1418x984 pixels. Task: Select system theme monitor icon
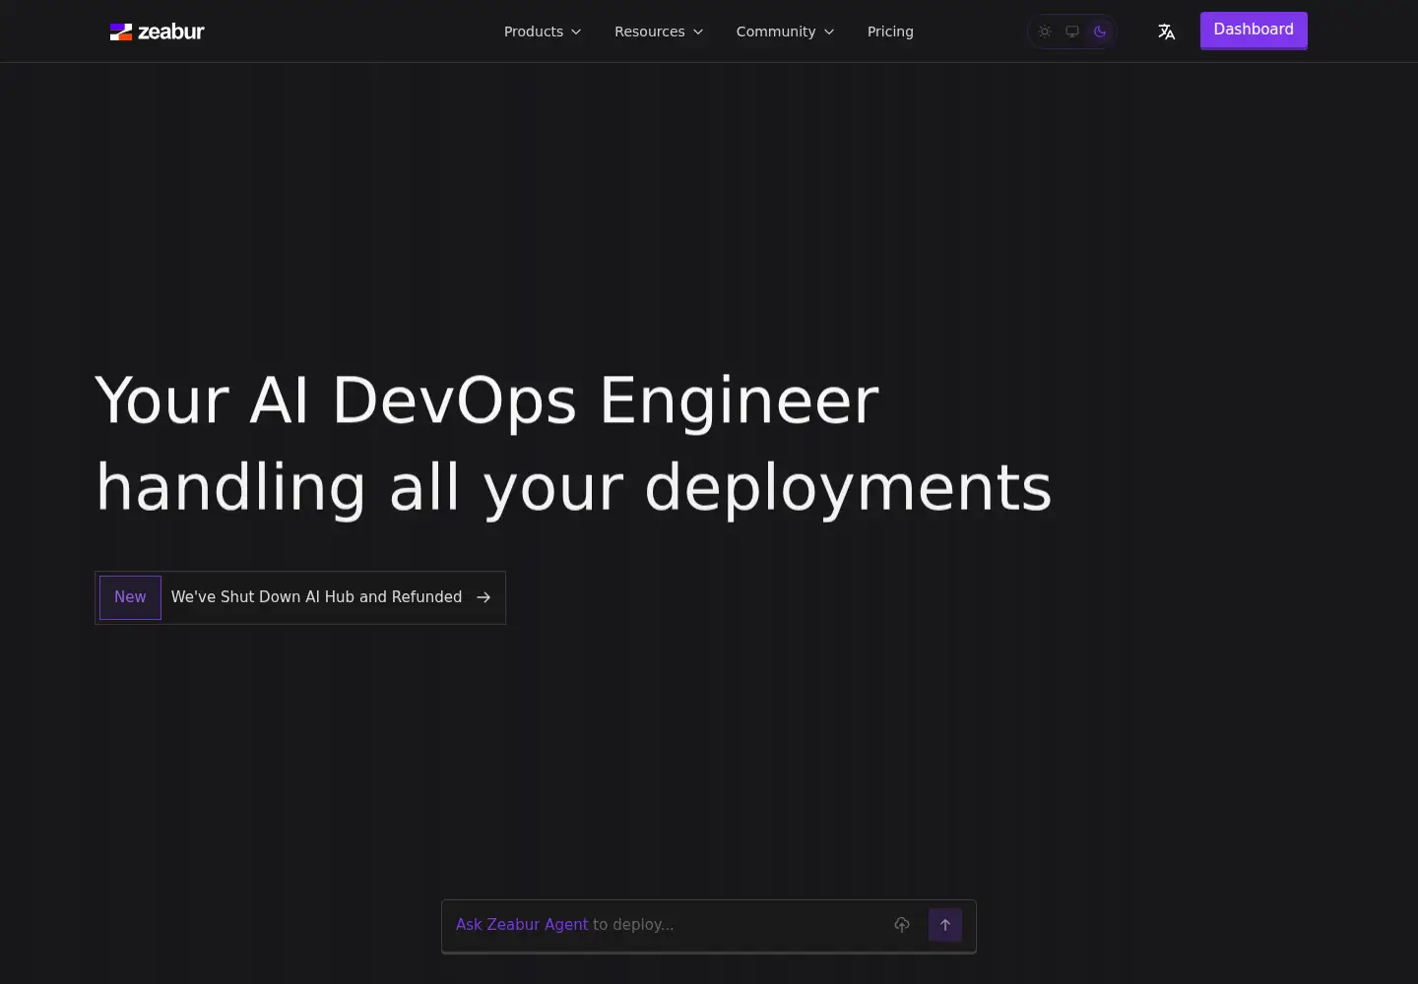[1072, 31]
